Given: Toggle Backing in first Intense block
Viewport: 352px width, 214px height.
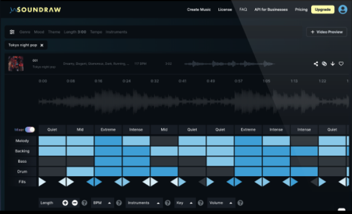Looking at the screenshot, I should tap(136, 151).
